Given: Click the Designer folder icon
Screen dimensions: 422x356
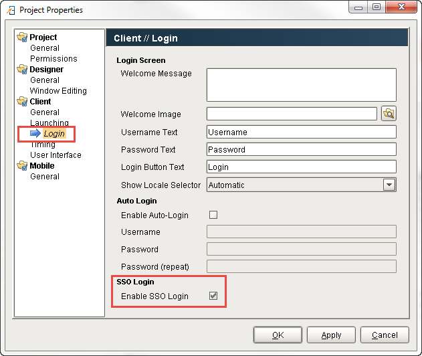Looking at the screenshot, I should pos(22,70).
